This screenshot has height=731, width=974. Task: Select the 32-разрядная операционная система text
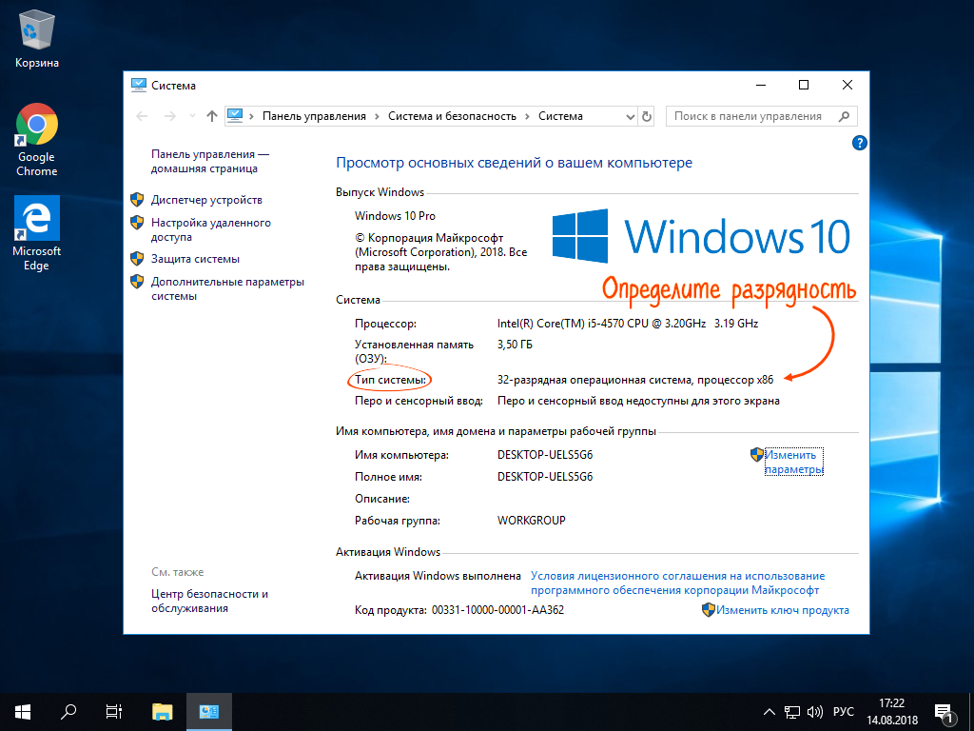click(635, 379)
